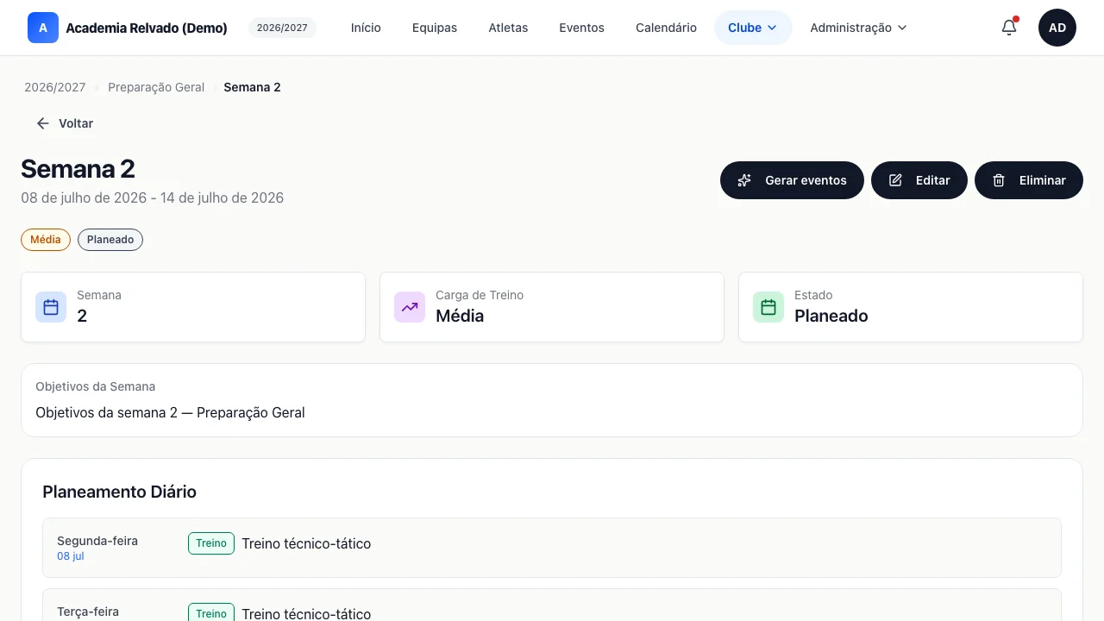Open the Equipas menu item

pos(435,28)
